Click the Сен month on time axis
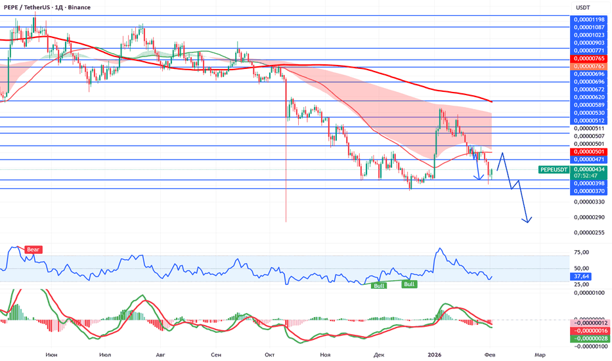Image resolution: width=612 pixels, height=361 pixels. click(216, 354)
